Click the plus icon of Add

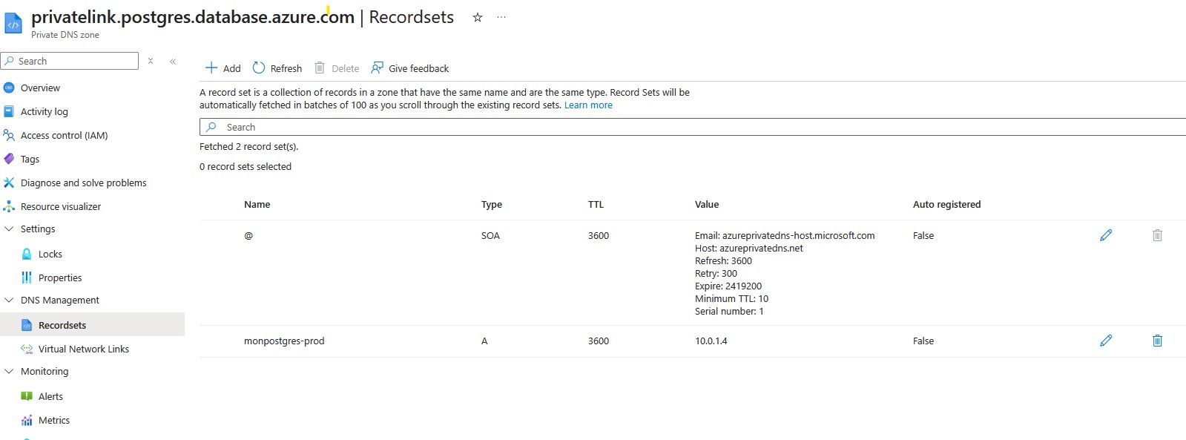[211, 68]
